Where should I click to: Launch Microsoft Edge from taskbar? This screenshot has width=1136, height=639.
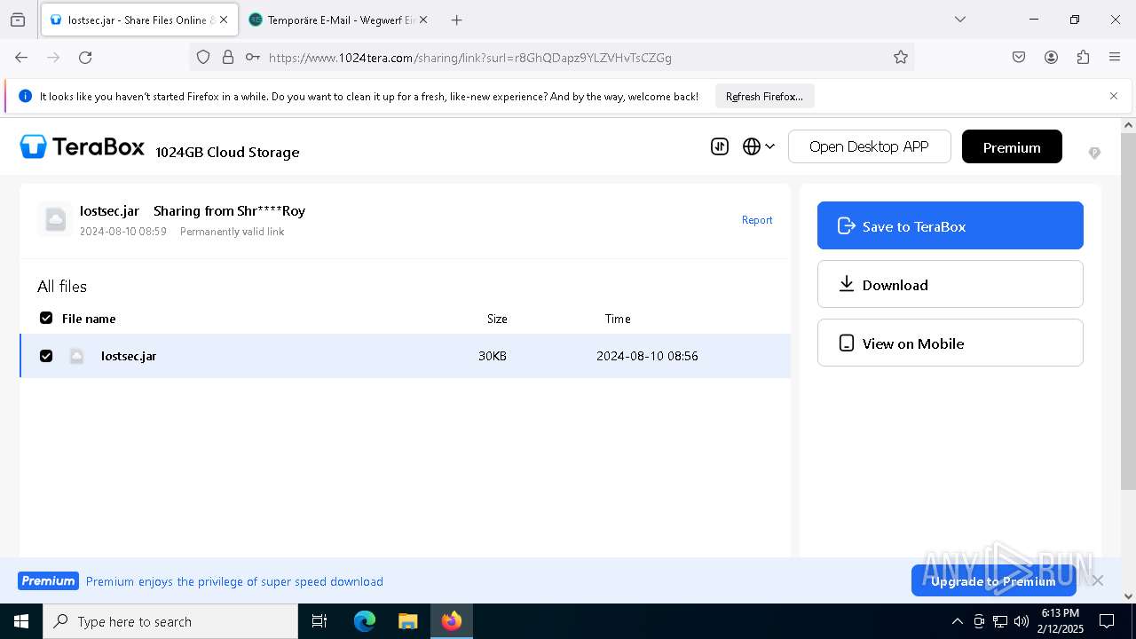coord(365,621)
